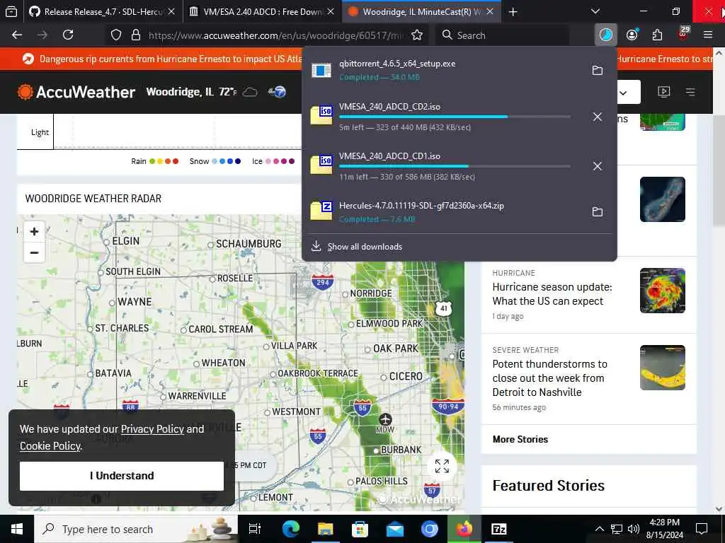This screenshot has width=725, height=543.
Task: Open the yellow storm outlook thumbnail
Action: point(663,368)
